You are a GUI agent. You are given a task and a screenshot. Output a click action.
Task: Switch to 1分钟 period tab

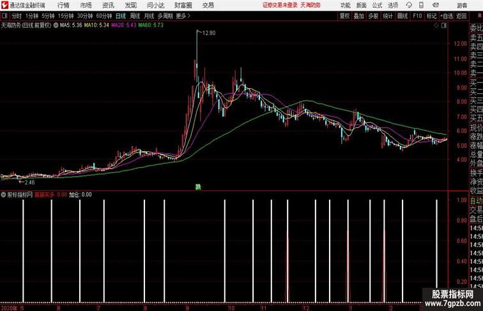(32, 16)
